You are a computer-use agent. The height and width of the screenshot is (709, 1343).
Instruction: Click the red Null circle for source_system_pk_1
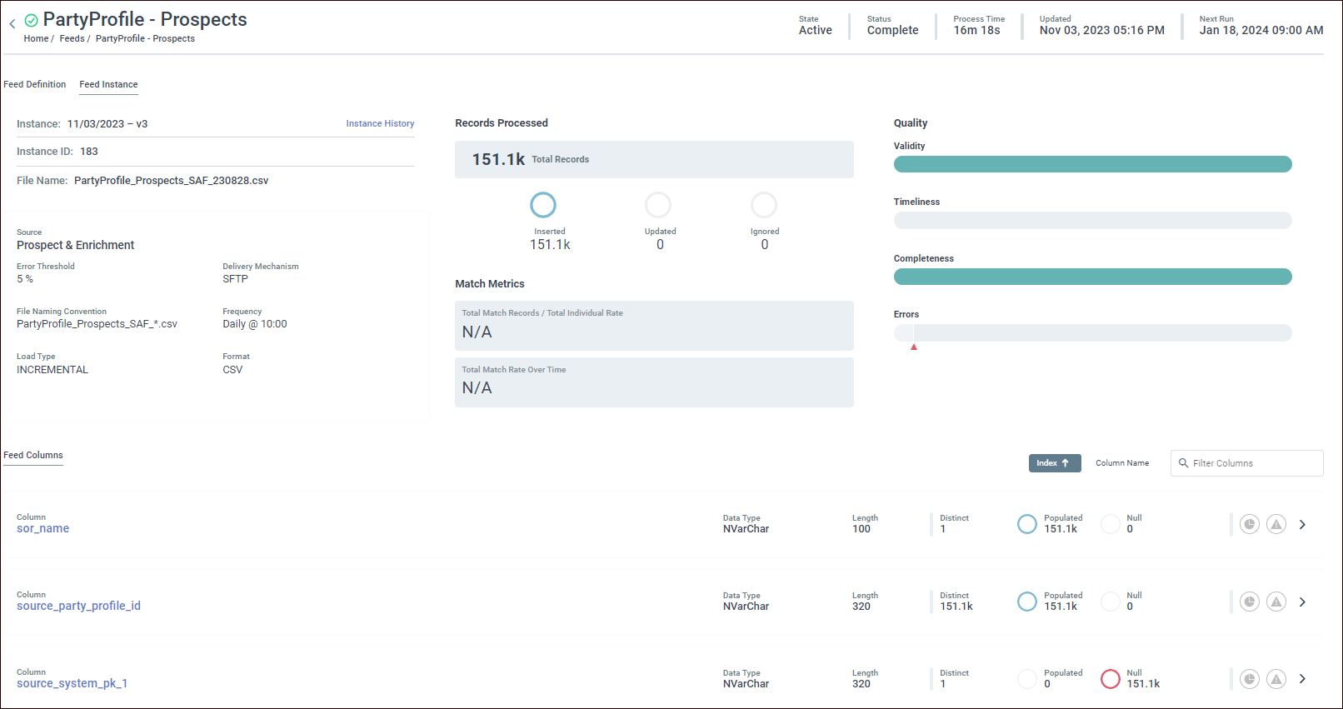pyautogui.click(x=1110, y=679)
